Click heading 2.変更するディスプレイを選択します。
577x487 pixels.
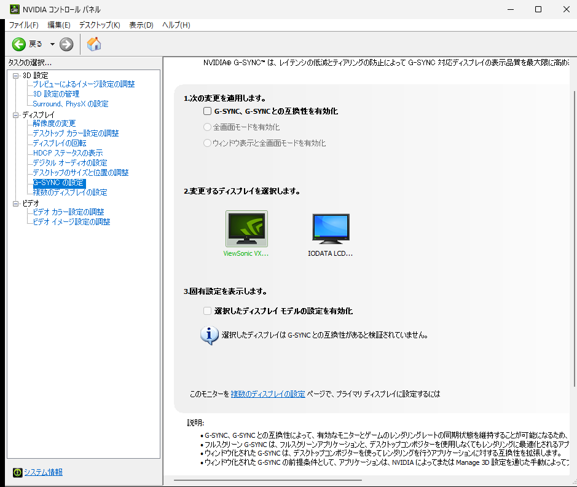[241, 191]
